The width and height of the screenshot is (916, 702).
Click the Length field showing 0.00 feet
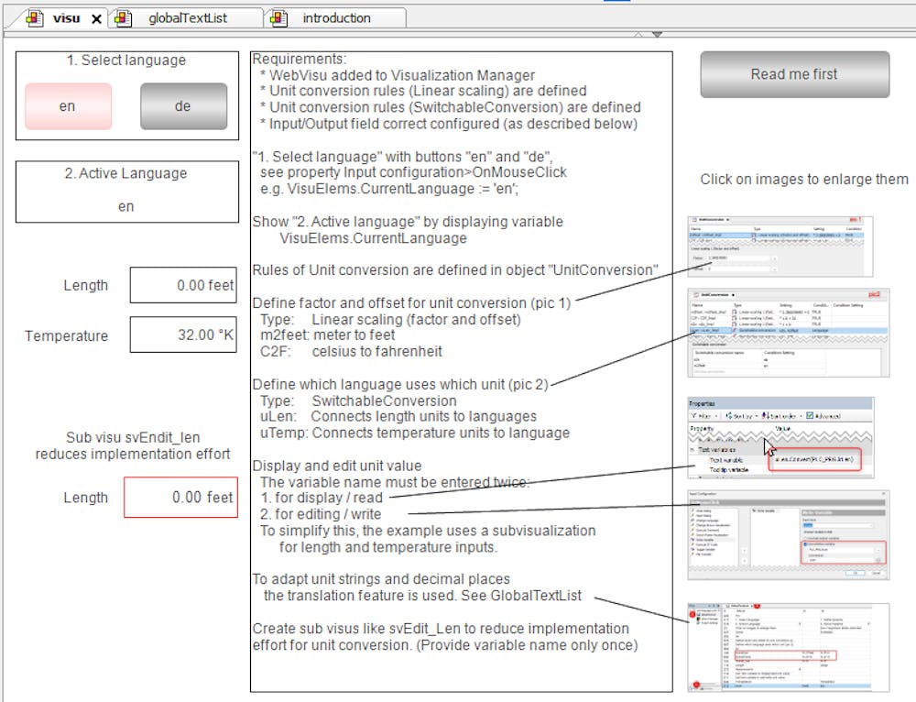[x=183, y=285]
